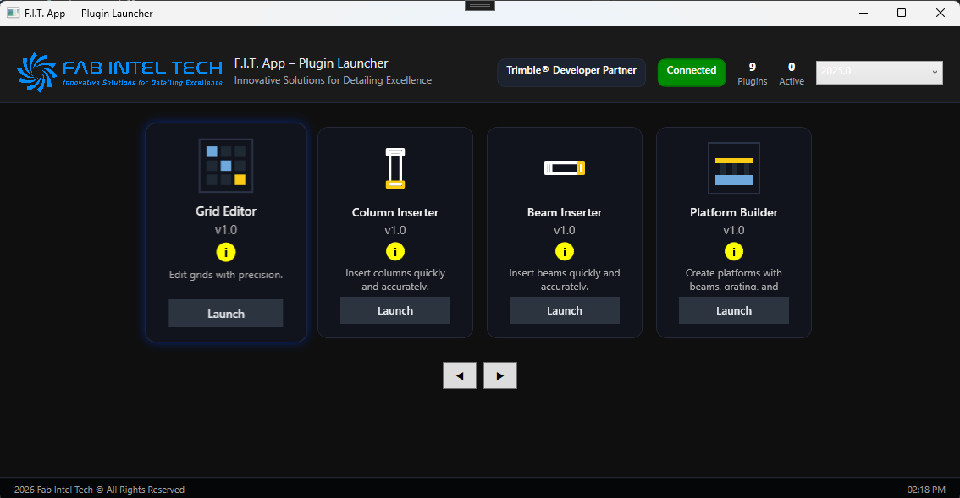Click the Platform Builder plugin icon
The image size is (960, 498).
[x=734, y=168]
